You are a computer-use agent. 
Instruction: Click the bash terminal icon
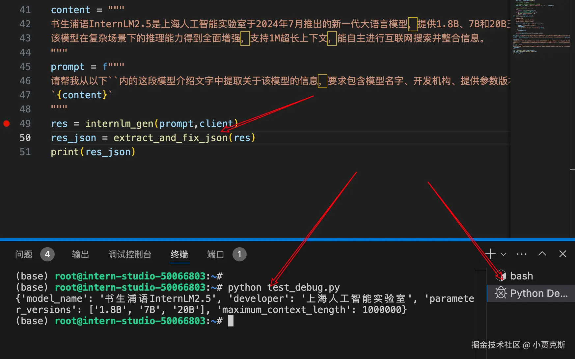[501, 275]
